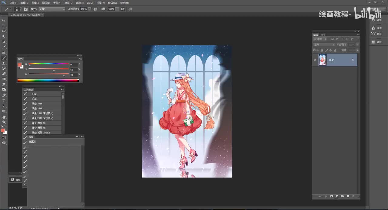The image size is (388, 210).
Task: Open the tool preset picker arrow
Action: pyautogui.click(x=11, y=9)
